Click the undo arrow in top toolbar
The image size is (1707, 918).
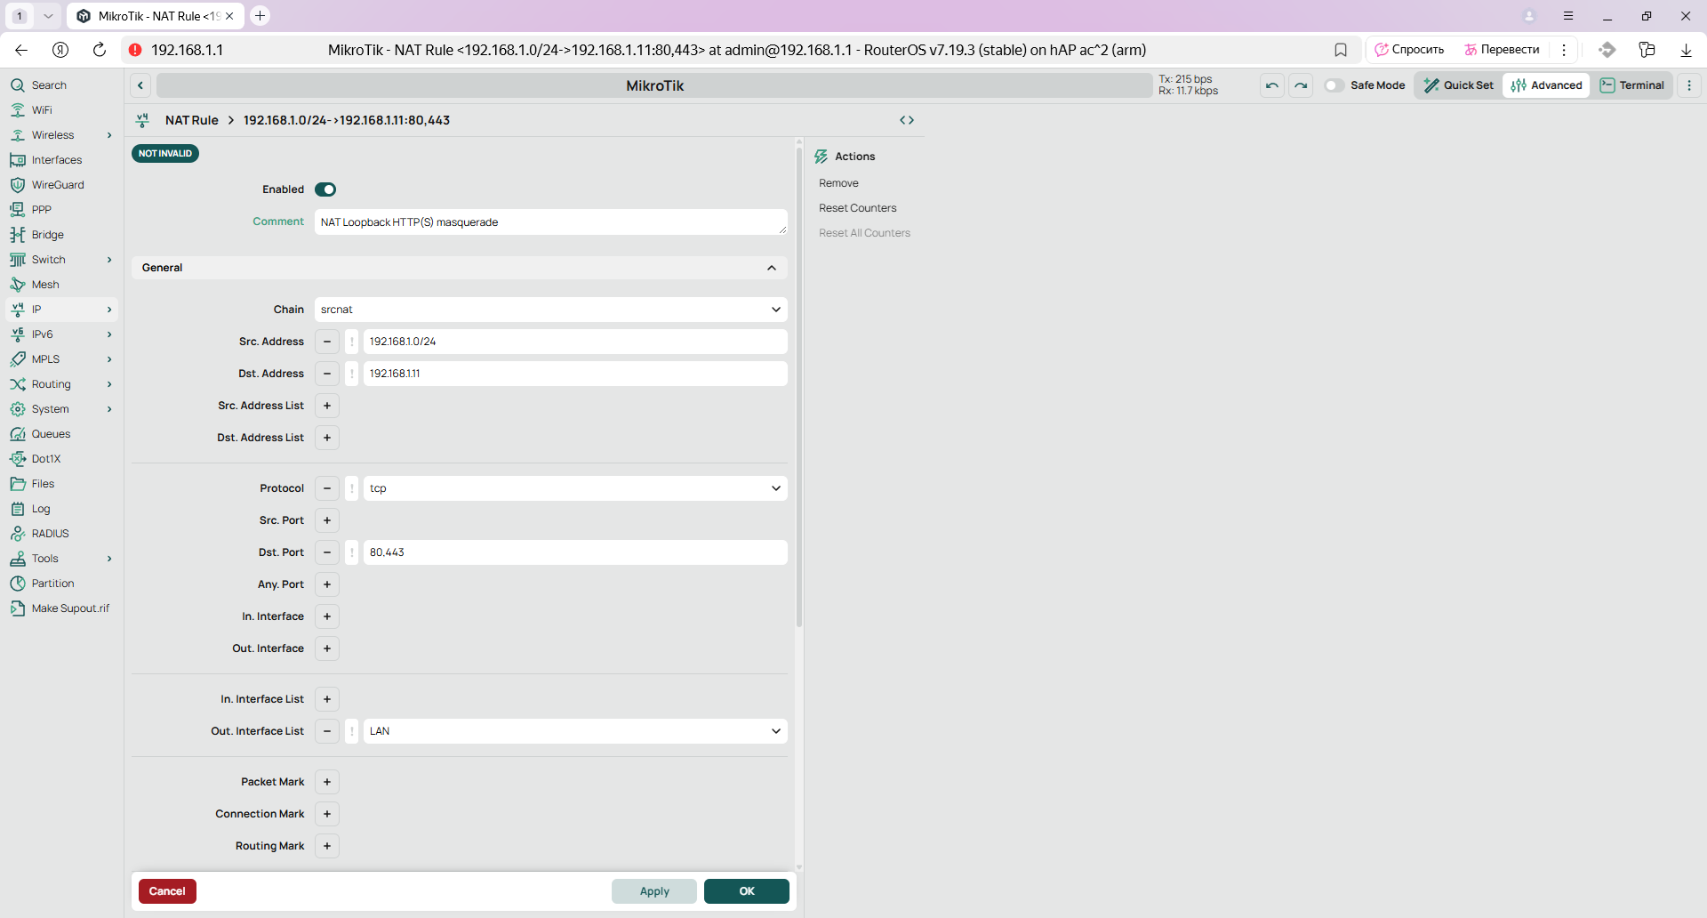1272,85
